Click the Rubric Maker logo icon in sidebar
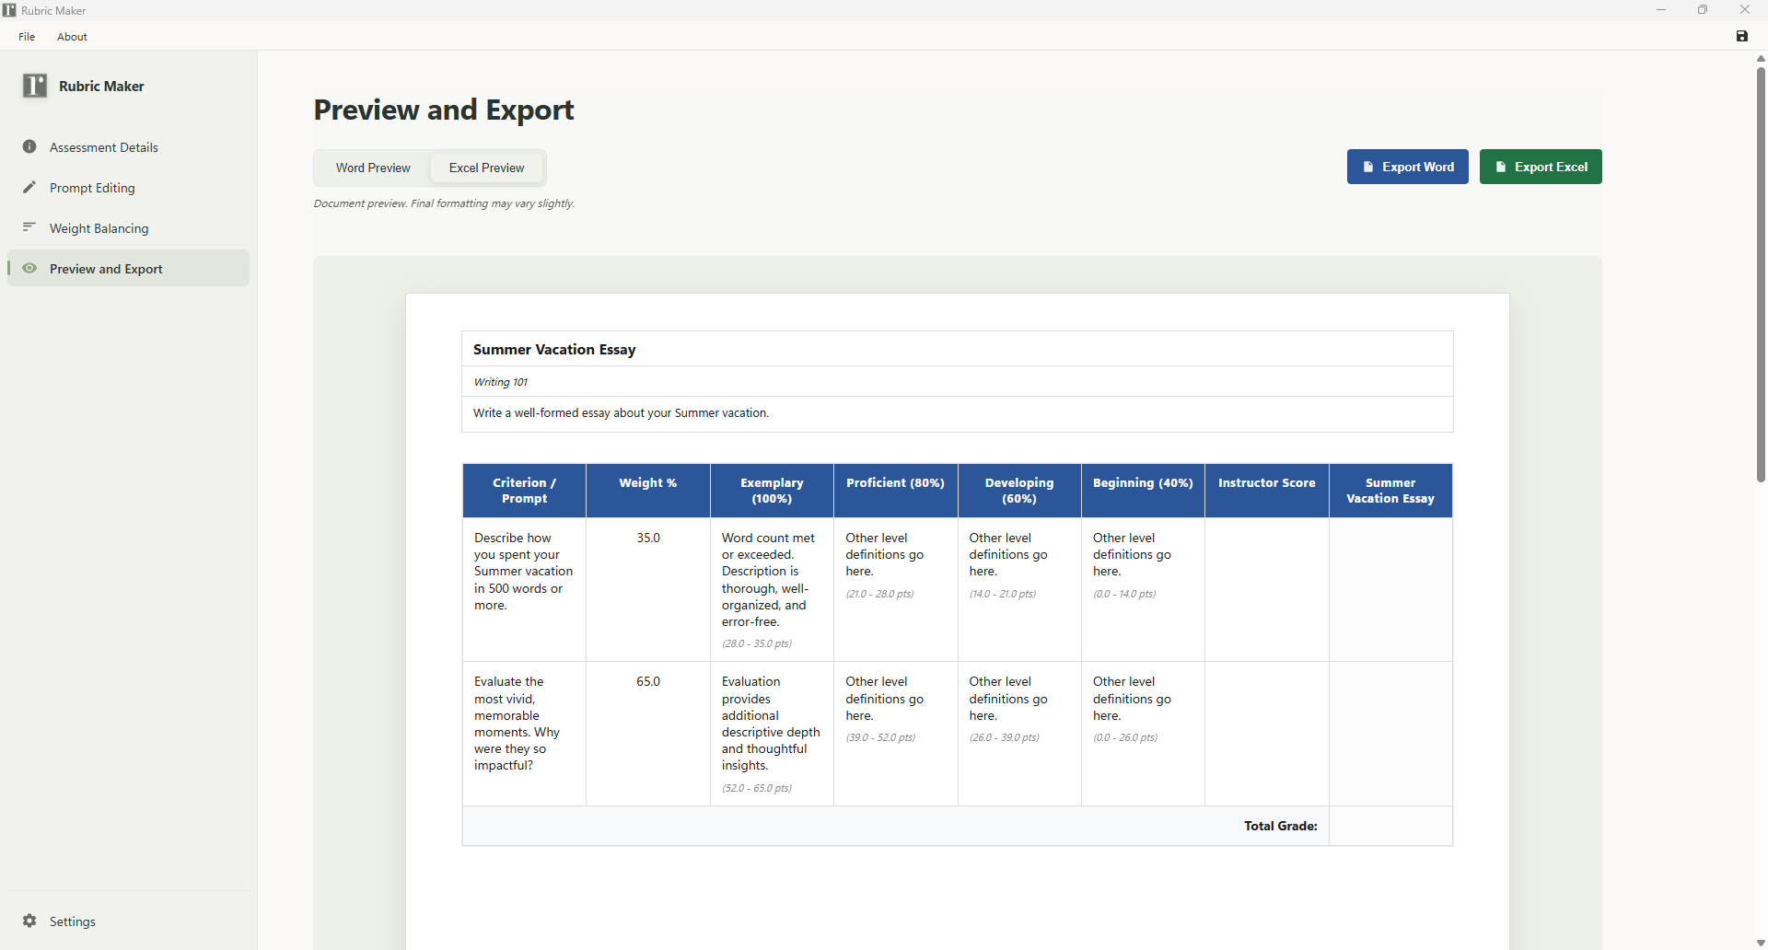 click(x=35, y=86)
